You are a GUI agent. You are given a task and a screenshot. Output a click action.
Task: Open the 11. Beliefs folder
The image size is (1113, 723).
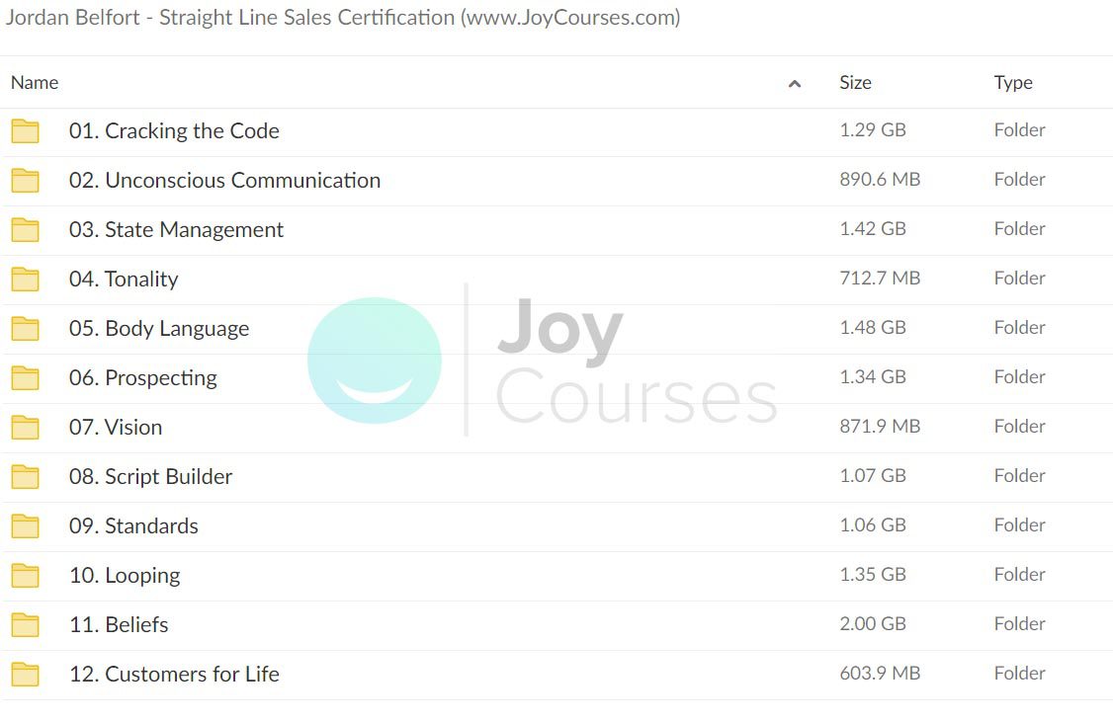click(x=119, y=624)
